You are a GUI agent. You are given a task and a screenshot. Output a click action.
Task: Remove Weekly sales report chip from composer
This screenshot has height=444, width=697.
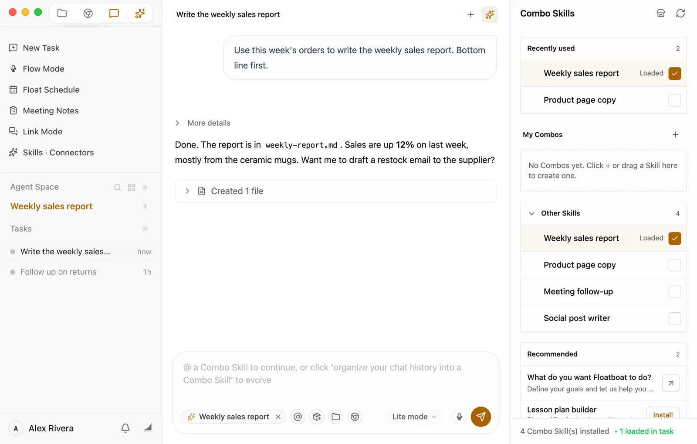pos(278,417)
